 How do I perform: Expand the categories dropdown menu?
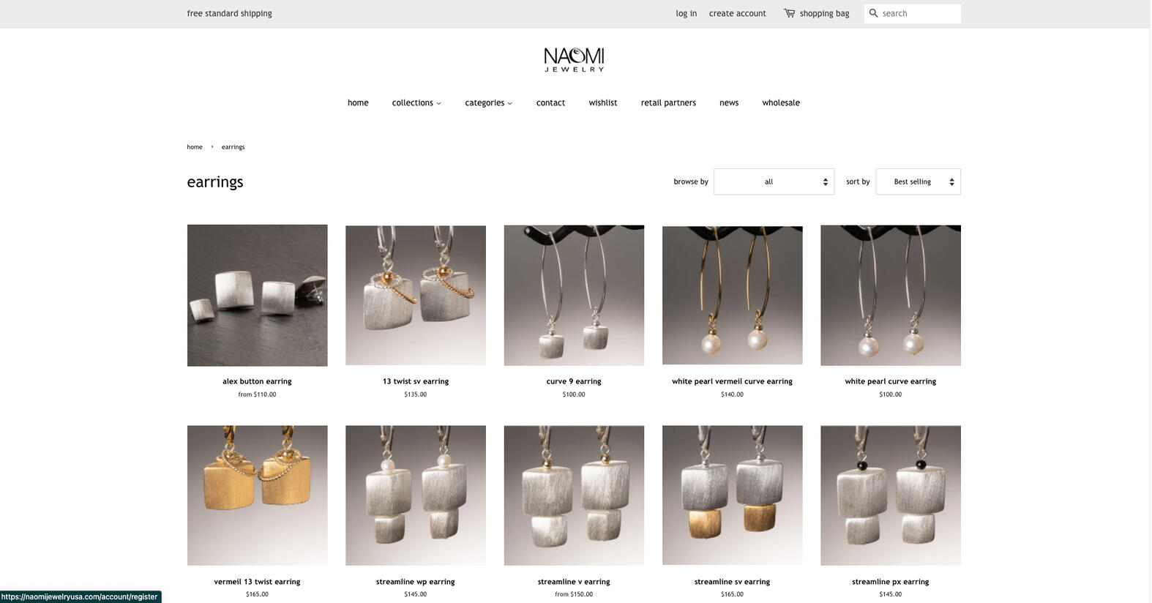point(488,103)
